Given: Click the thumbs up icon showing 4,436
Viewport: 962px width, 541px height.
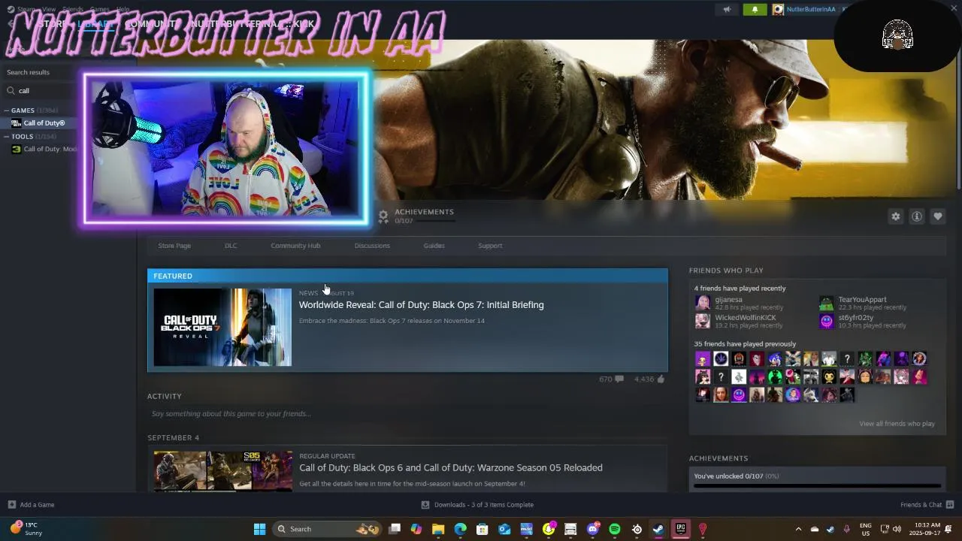Looking at the screenshot, I should tap(661, 379).
